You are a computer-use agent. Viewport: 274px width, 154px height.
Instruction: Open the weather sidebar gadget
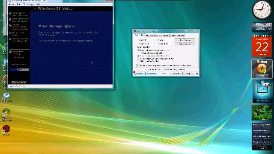point(262,27)
